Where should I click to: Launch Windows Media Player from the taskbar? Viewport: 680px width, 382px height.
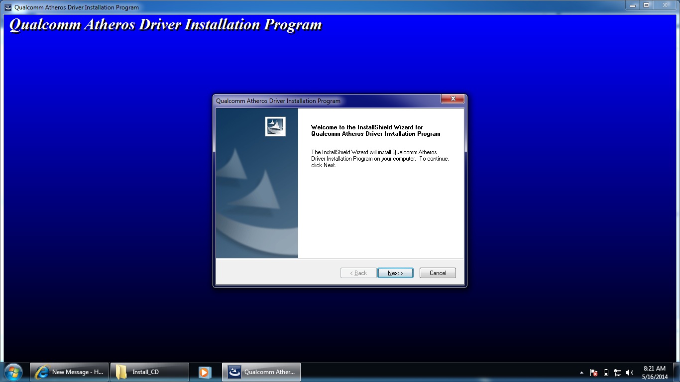coord(205,372)
